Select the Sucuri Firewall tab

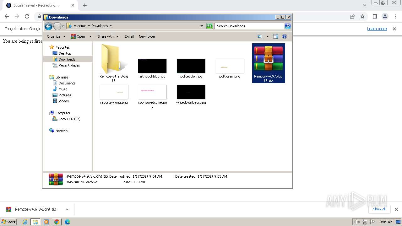click(40, 5)
